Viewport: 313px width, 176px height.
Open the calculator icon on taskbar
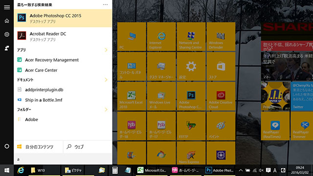[x=115, y=170]
